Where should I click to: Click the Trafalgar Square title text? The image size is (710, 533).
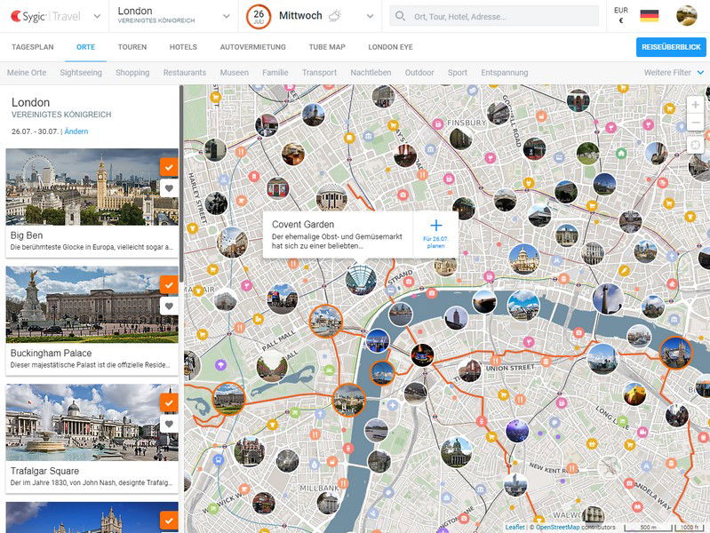point(44,471)
